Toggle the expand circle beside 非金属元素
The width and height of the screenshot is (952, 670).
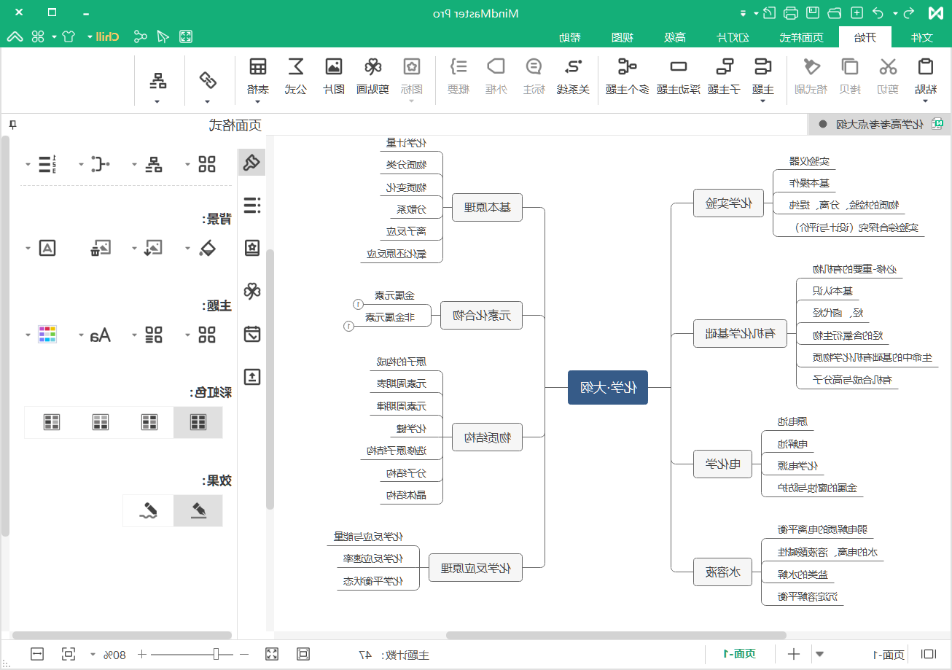(x=349, y=326)
